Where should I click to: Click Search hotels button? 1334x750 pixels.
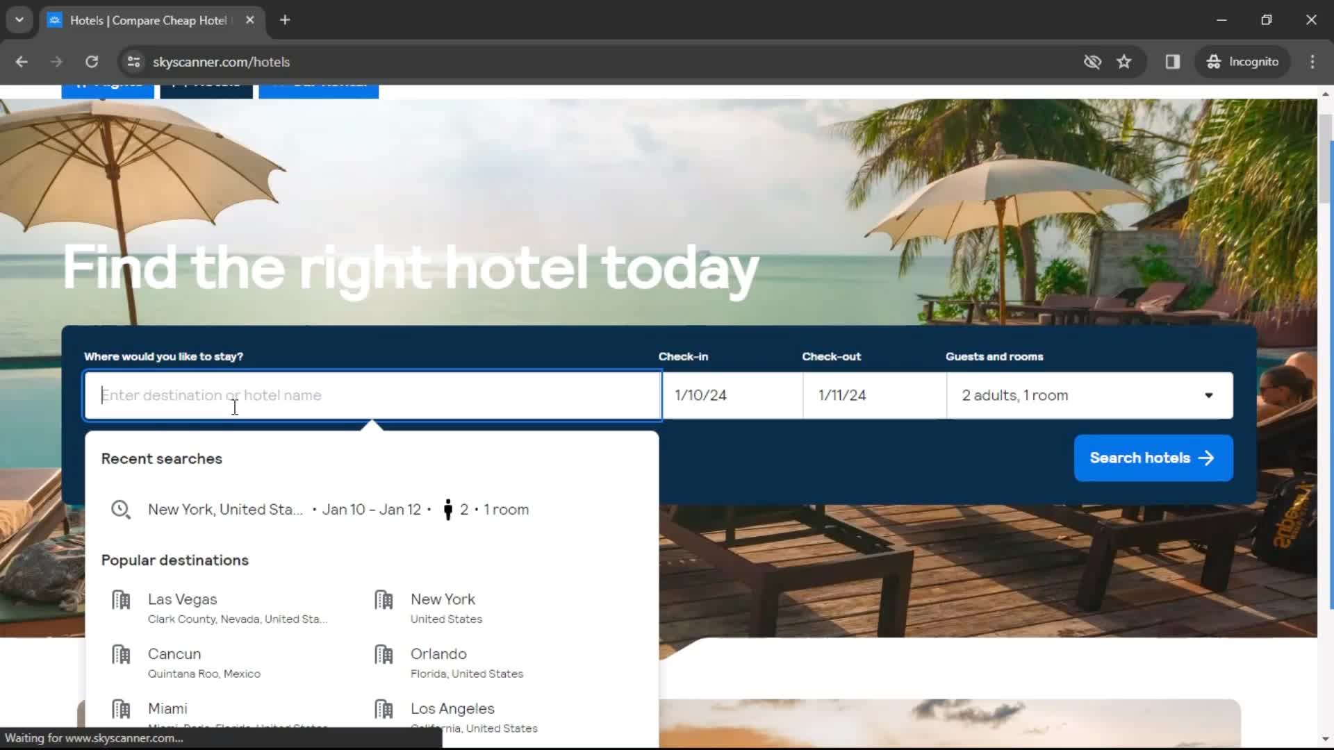coord(1153,458)
